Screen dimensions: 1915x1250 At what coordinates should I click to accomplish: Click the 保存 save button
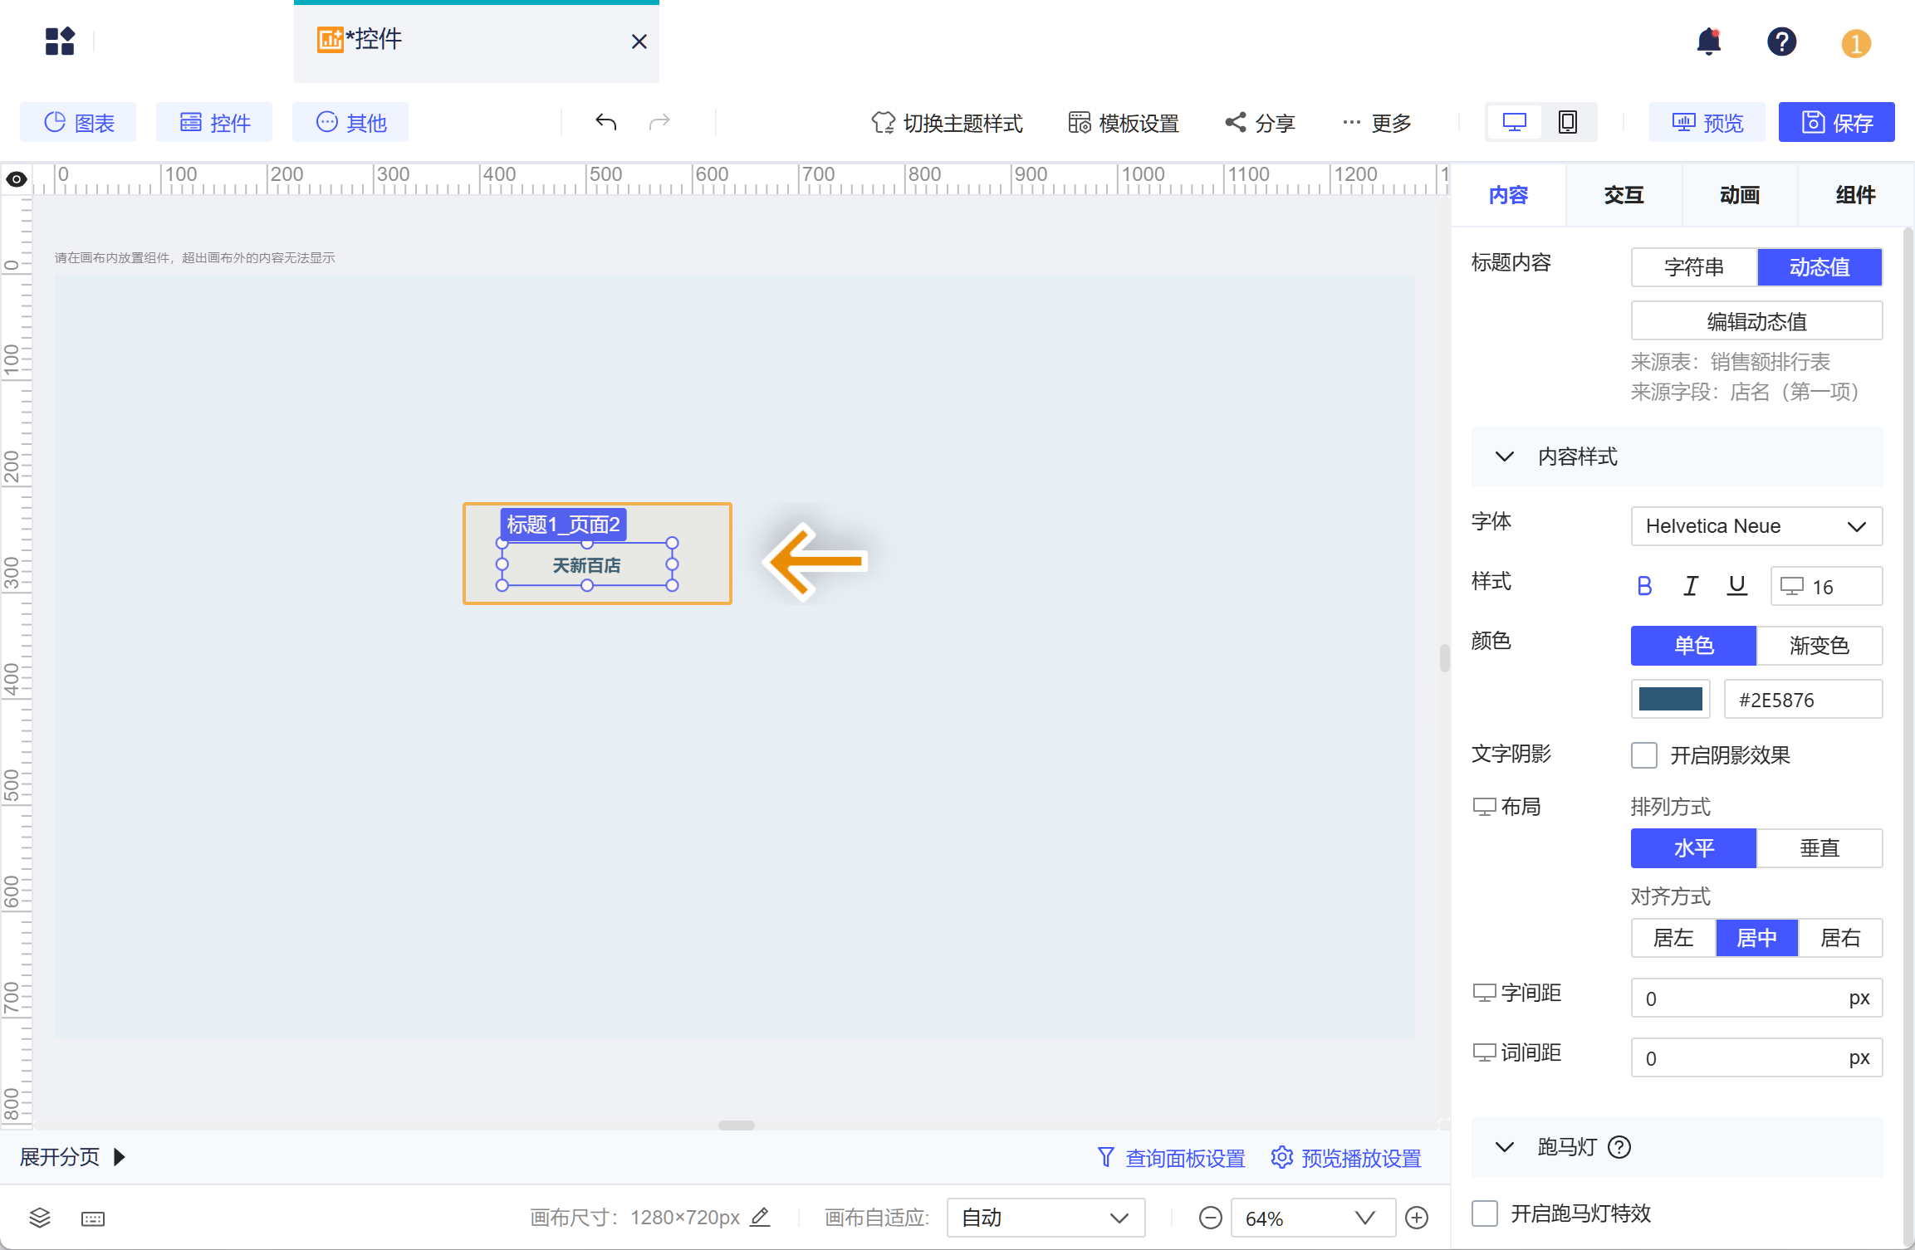[1836, 123]
